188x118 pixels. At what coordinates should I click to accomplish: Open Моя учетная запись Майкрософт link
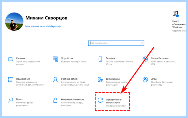pos(43,26)
